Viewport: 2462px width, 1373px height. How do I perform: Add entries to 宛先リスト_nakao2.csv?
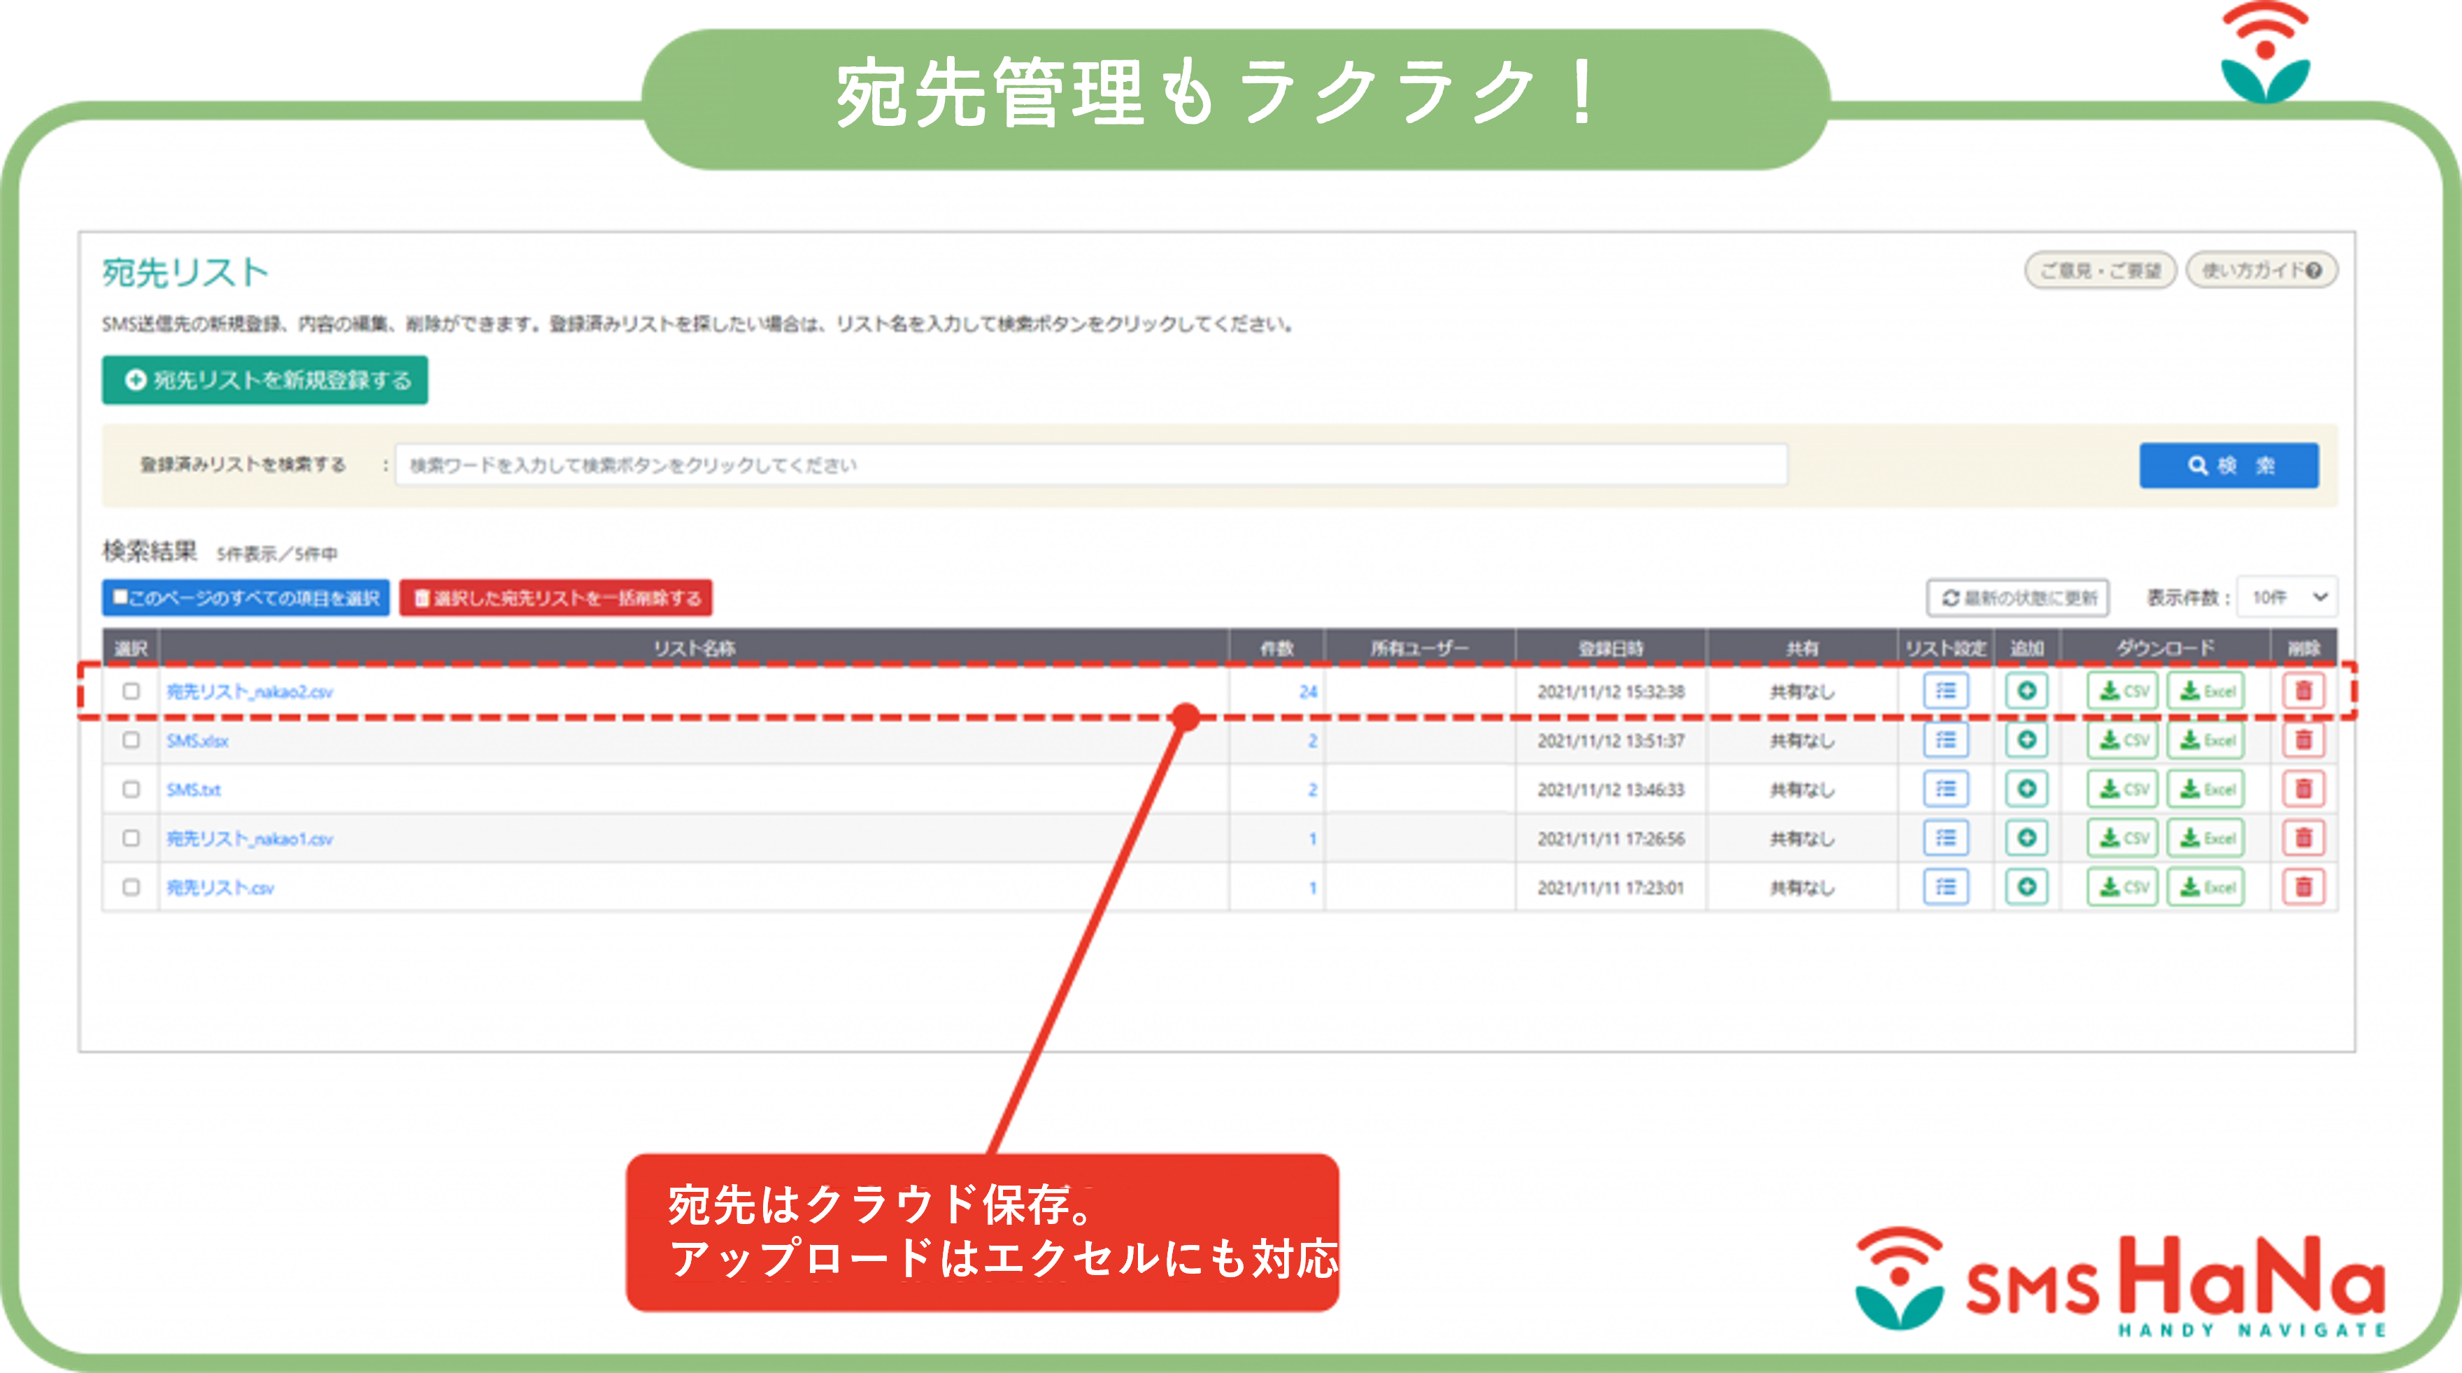(x=2026, y=691)
